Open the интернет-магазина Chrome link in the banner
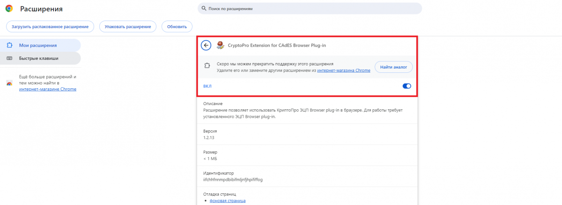Screen dimensions: 562x205 coord(344,70)
